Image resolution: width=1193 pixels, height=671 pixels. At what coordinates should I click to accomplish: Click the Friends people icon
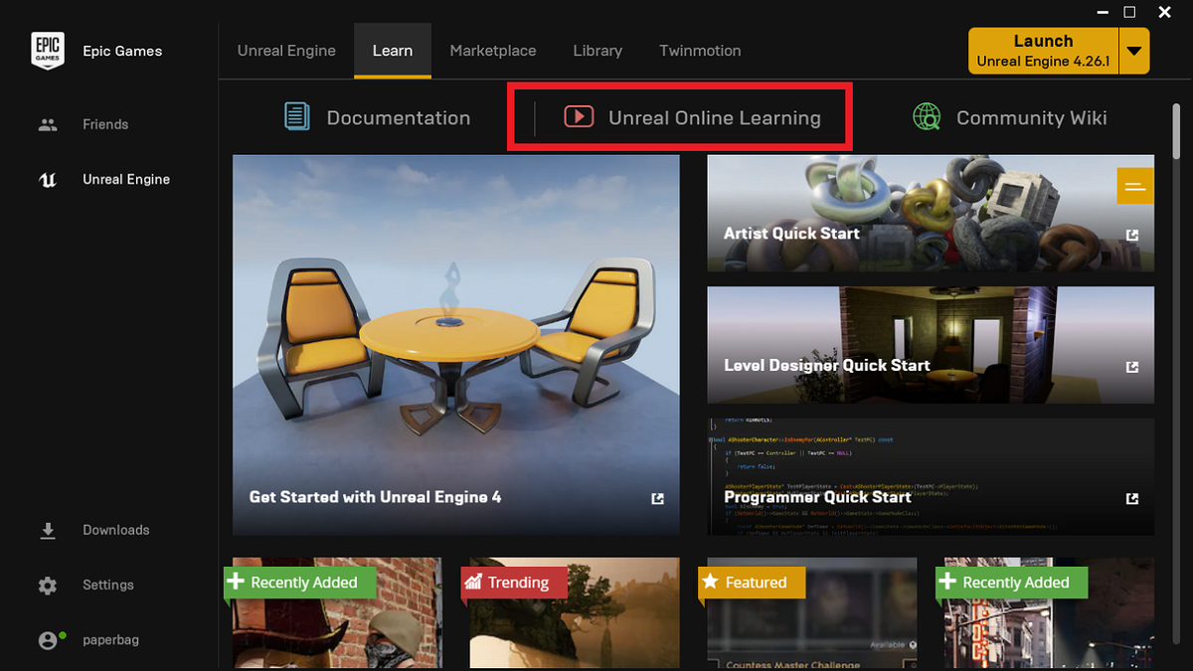pos(48,124)
